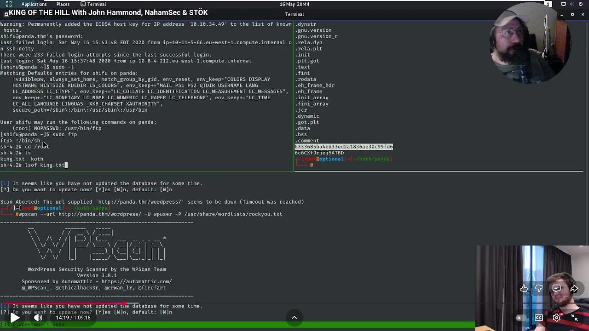Mute the video volume
This screenshot has height=331, width=589.
[x=38, y=317]
